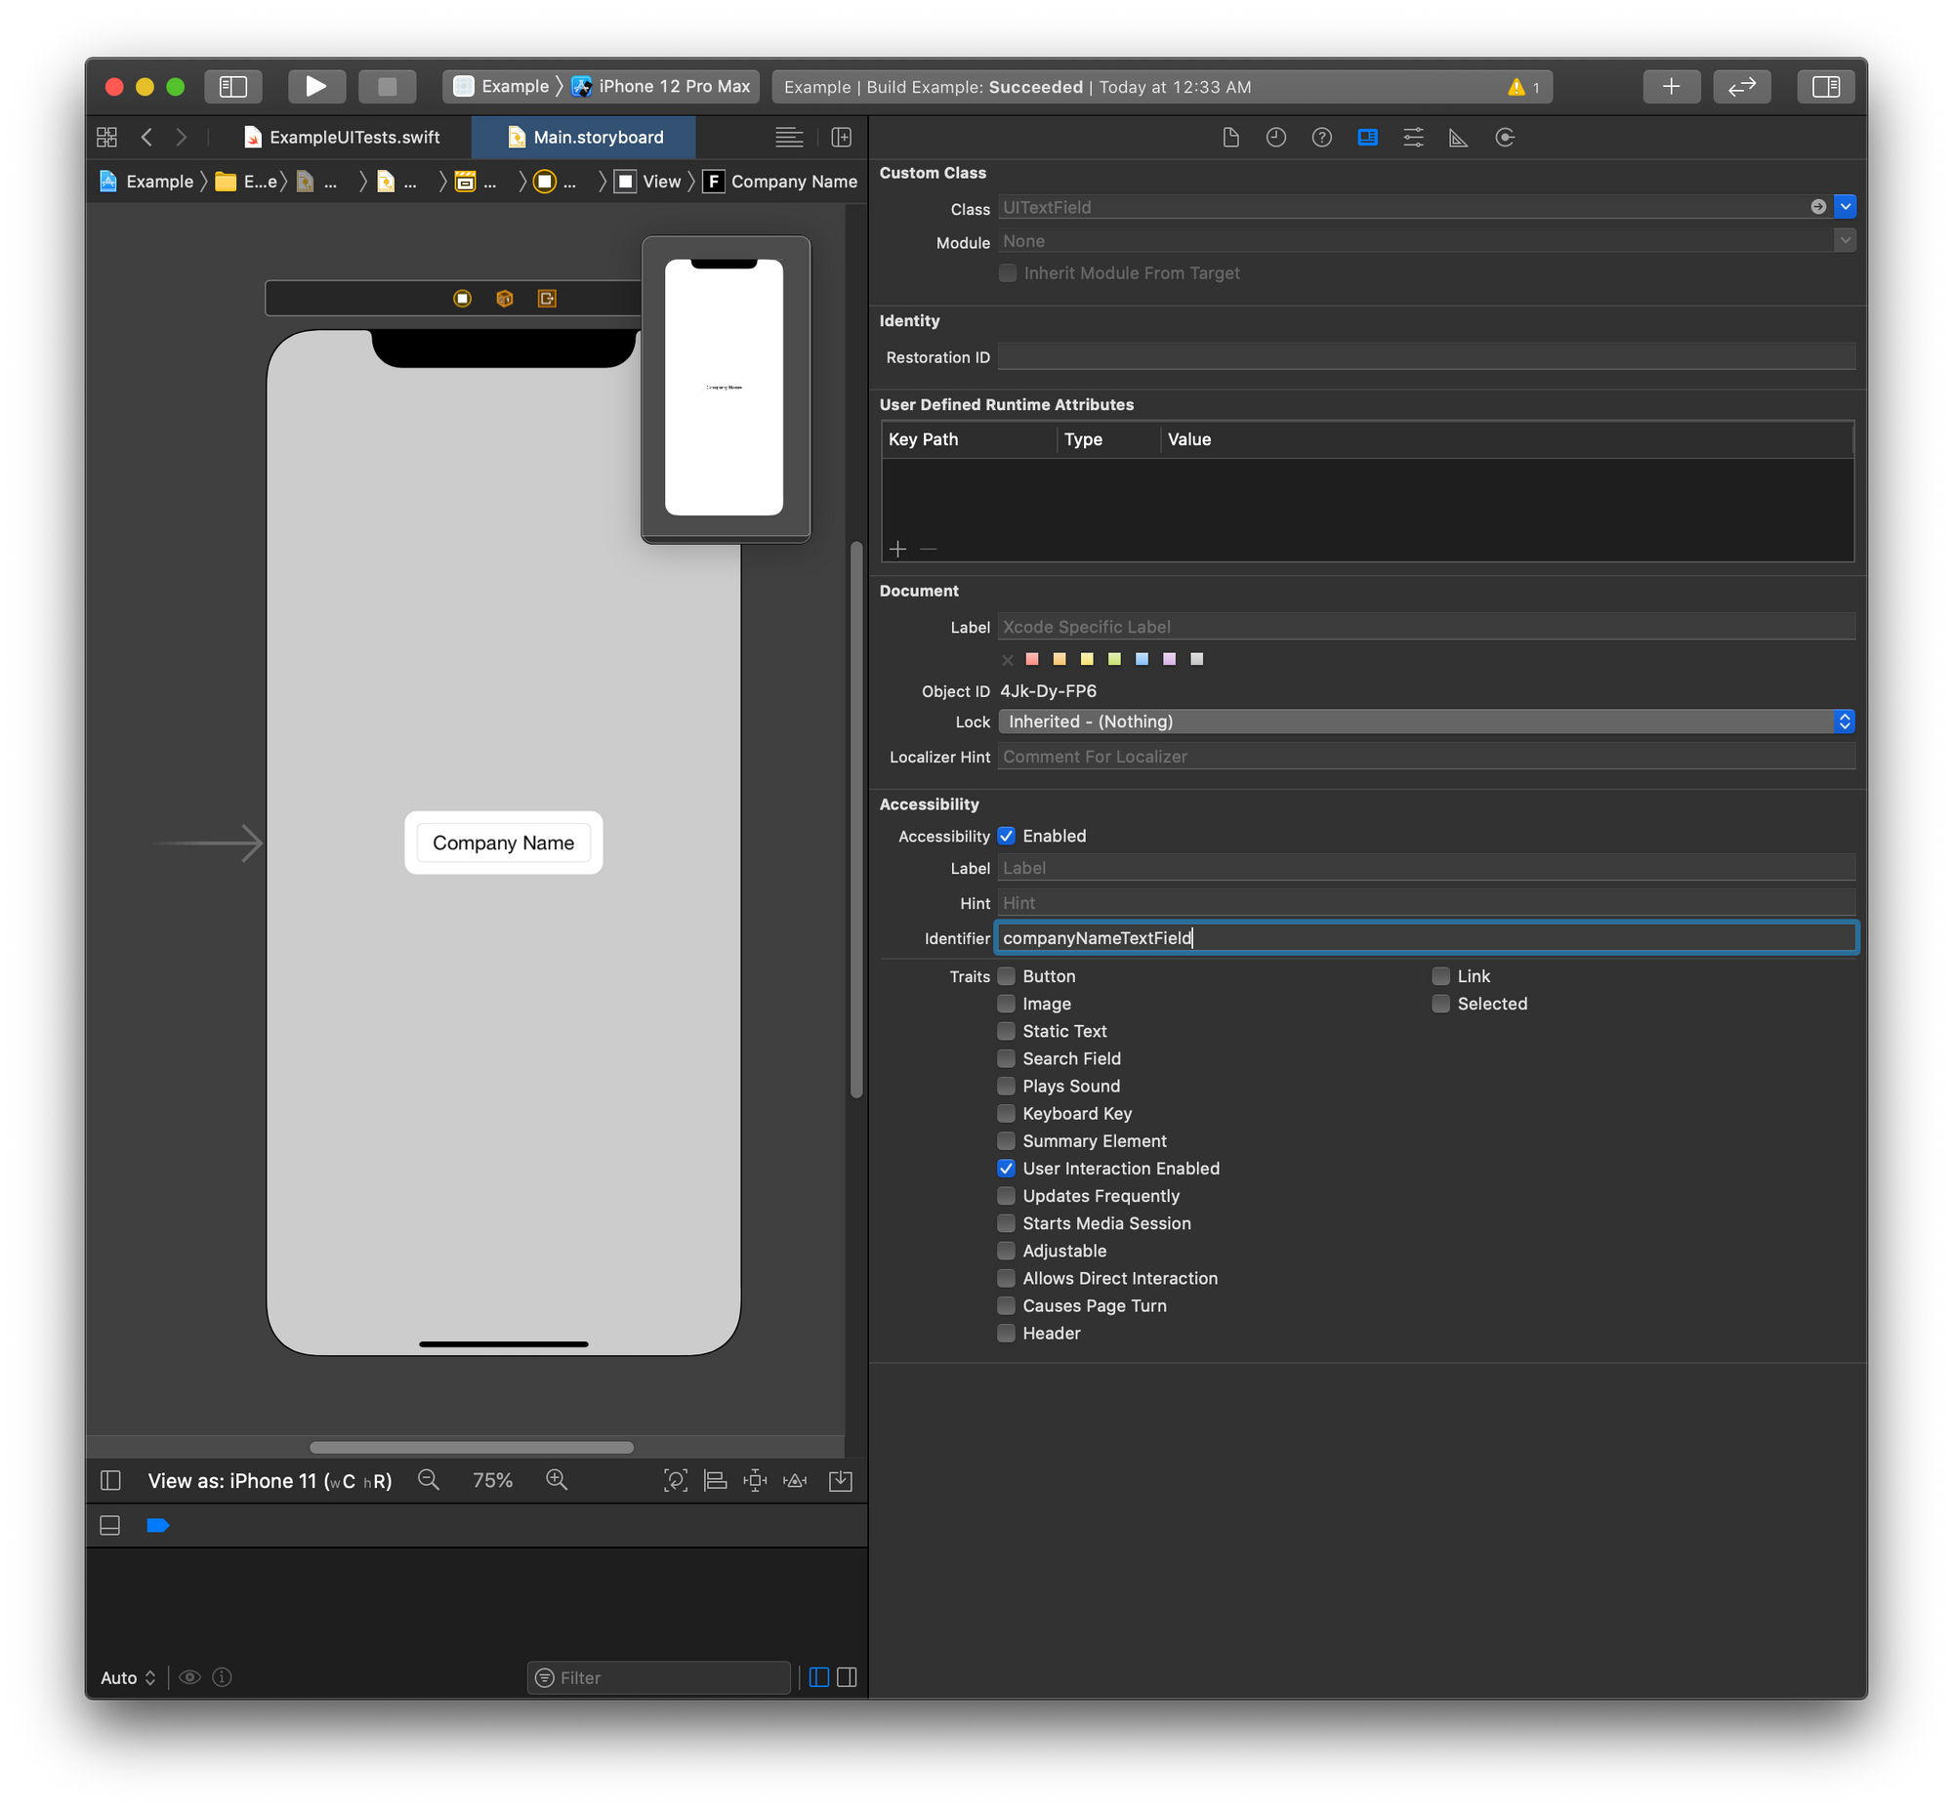Hide the debug area
This screenshot has height=1812, width=1953.
[110, 1525]
